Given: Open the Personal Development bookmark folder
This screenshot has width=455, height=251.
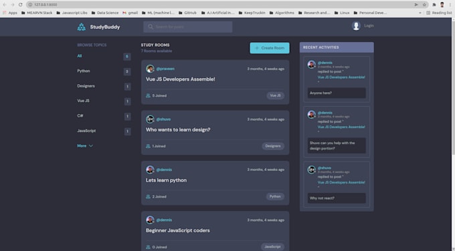Looking at the screenshot, I should click(x=370, y=13).
